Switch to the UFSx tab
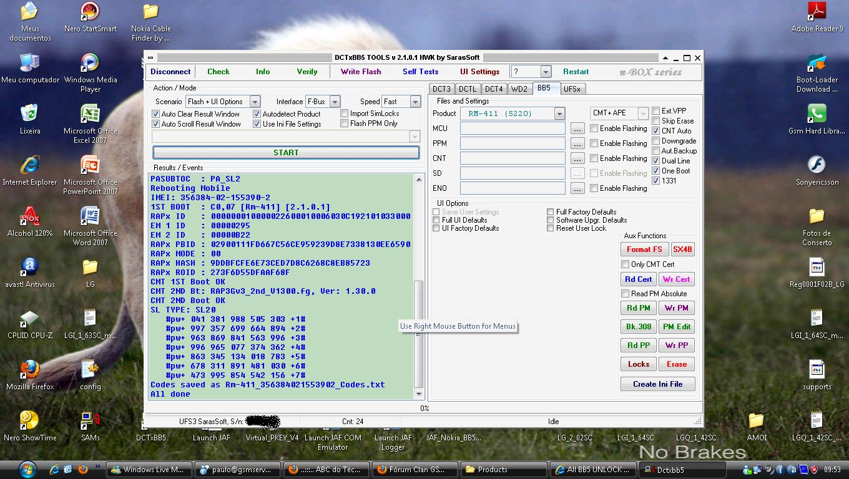 point(572,89)
